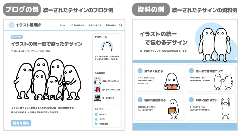
Task: Click the heading 統一されたデザインの資料例
Action: pyautogui.click(x=205, y=10)
